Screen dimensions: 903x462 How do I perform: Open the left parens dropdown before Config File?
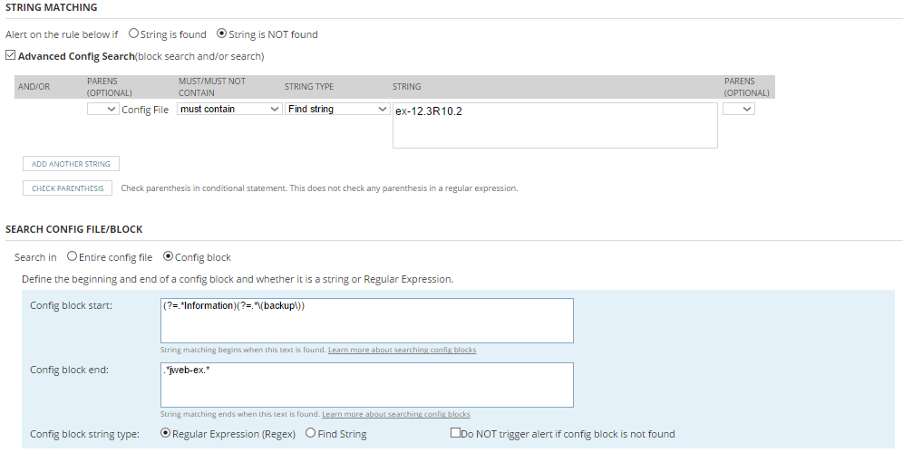(x=103, y=109)
